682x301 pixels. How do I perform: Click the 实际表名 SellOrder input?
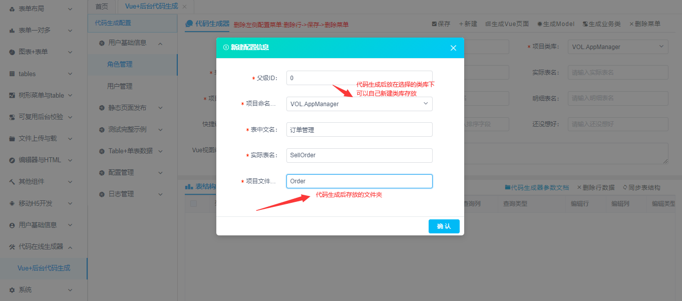click(359, 155)
